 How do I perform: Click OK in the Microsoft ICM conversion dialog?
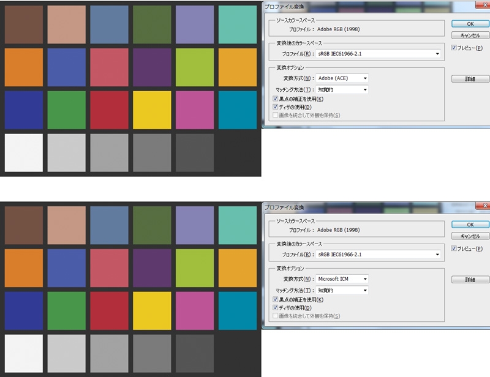(470, 225)
